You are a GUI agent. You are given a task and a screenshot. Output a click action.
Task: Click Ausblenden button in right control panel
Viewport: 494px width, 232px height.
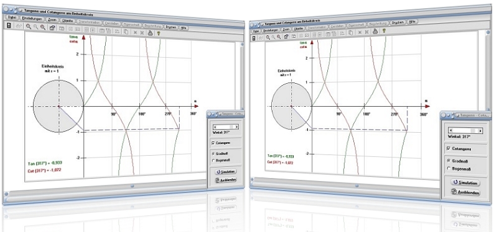point(466,192)
